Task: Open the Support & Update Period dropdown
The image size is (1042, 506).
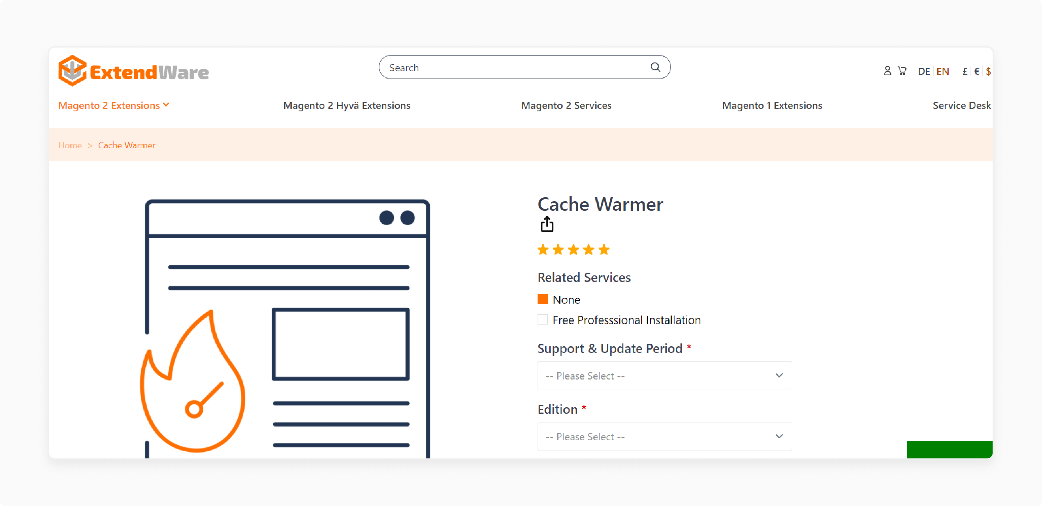Action: pyautogui.click(x=665, y=376)
